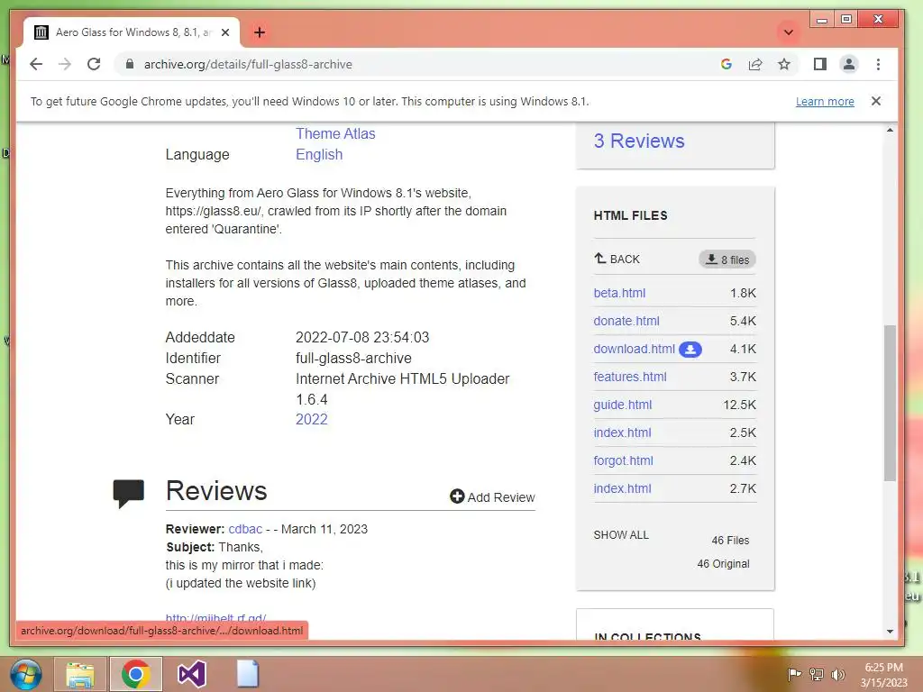Open the Windows Start button

26,674
